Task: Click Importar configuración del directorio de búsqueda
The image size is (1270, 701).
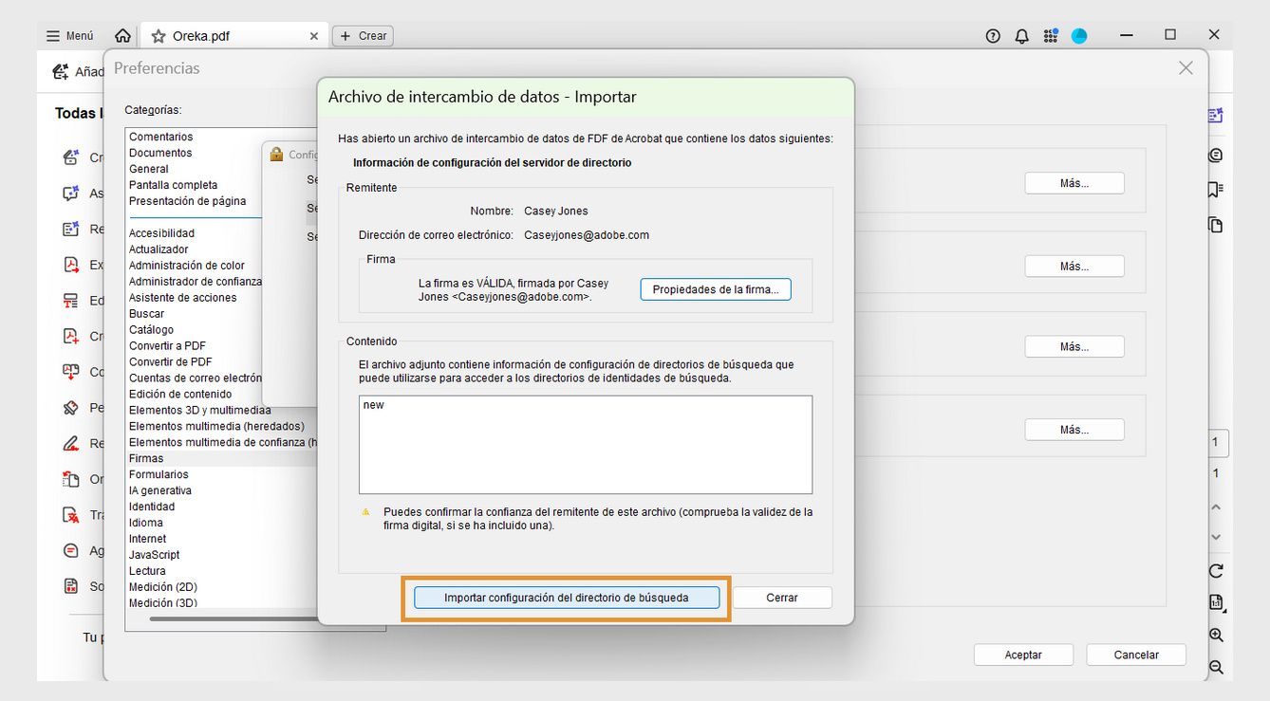Action: 567,598
